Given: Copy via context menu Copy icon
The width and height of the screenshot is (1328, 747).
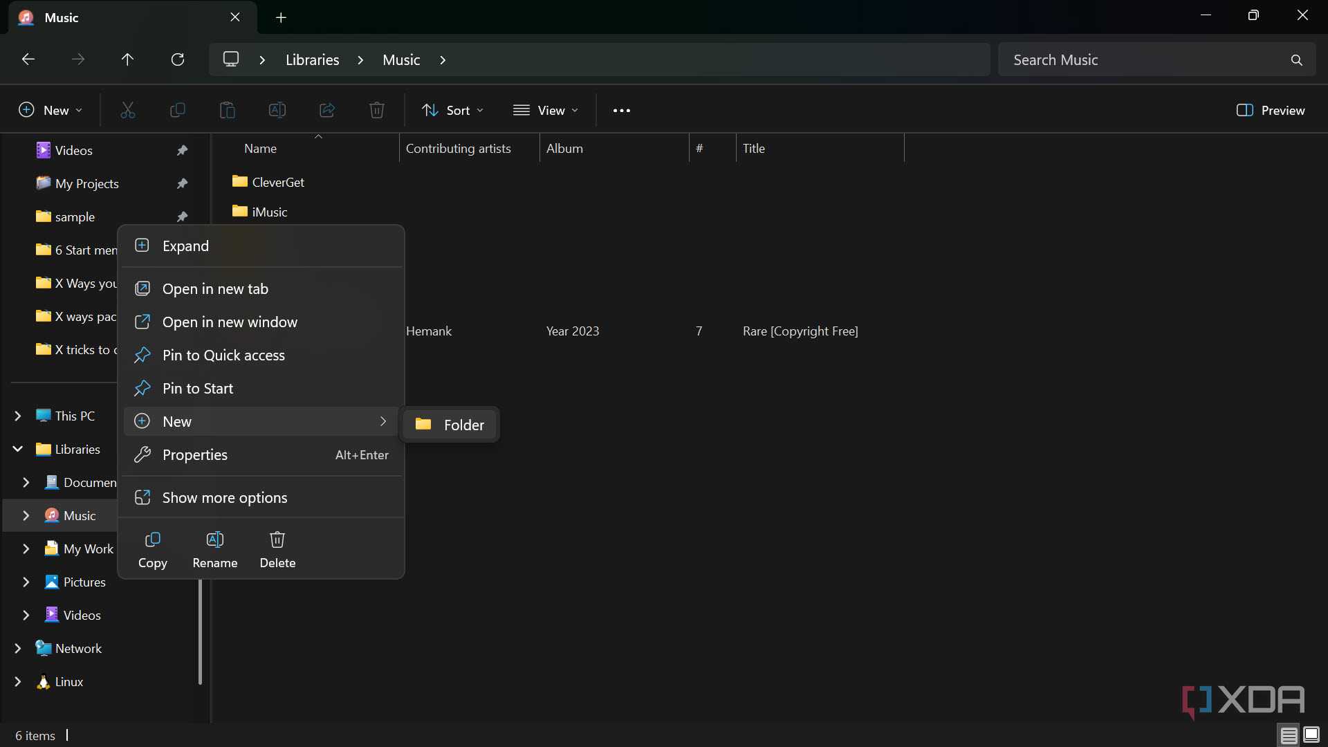Looking at the screenshot, I should 153,551.
